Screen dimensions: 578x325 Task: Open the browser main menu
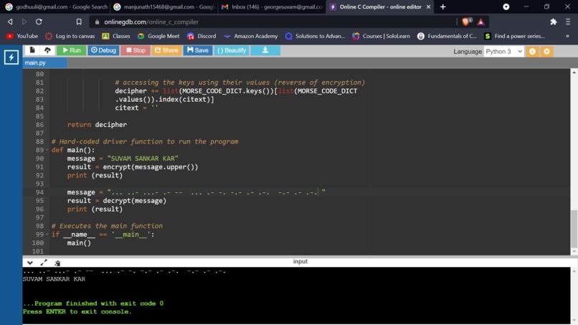coord(568,22)
